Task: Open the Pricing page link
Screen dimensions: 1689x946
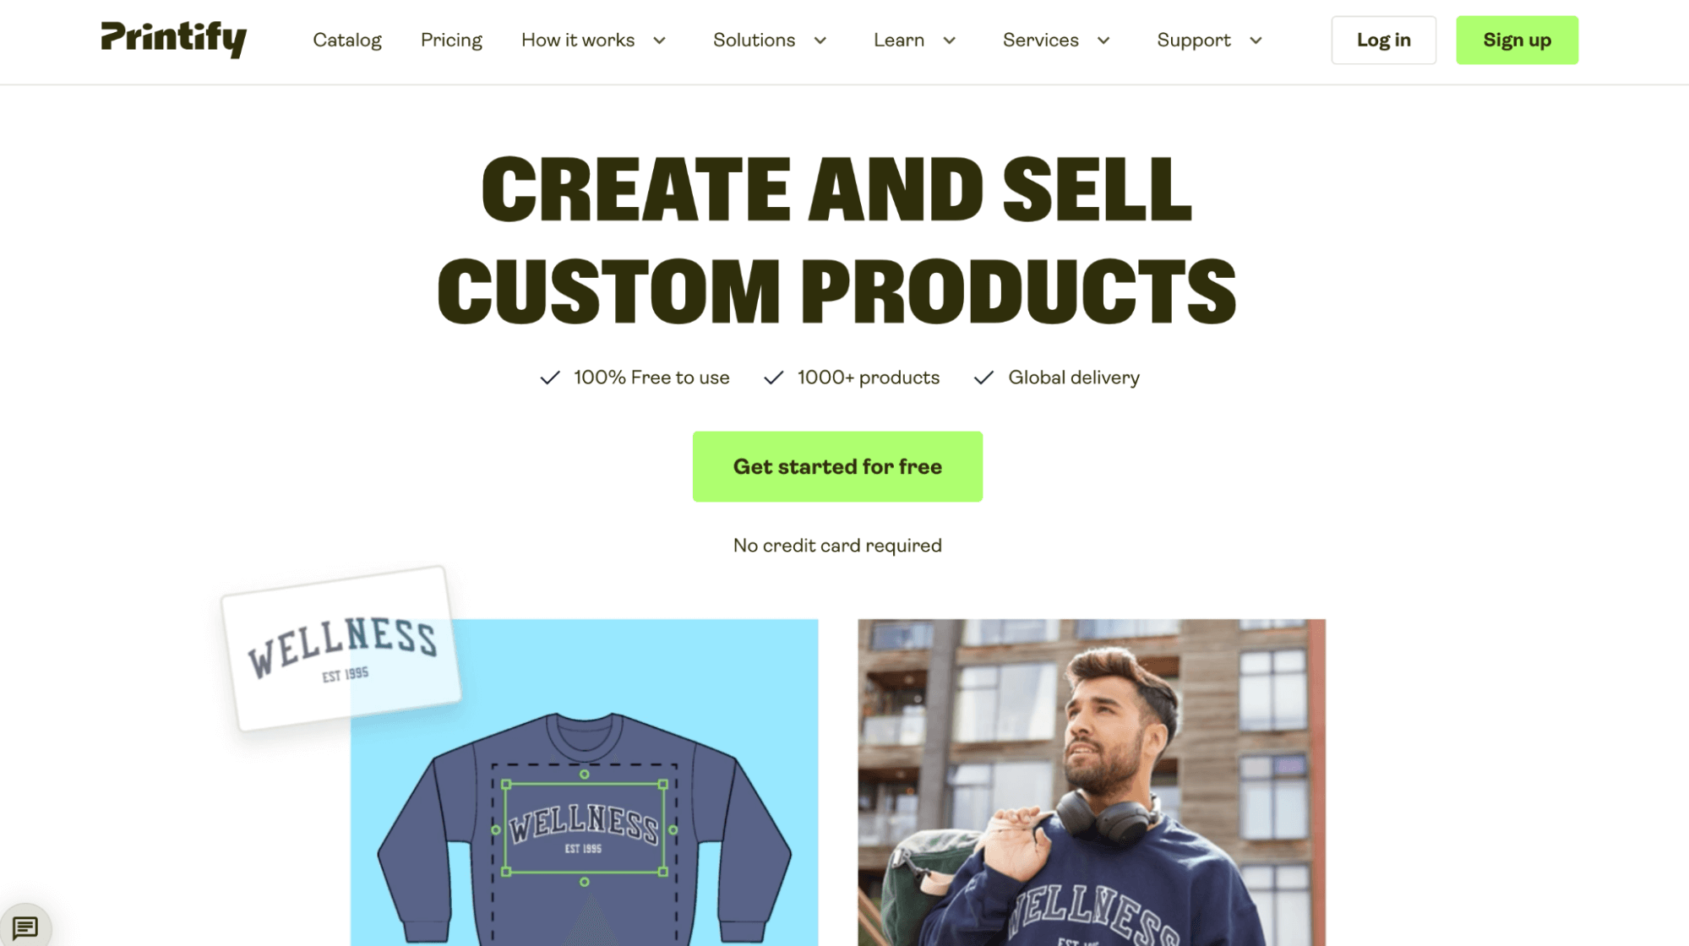Action: tap(451, 41)
